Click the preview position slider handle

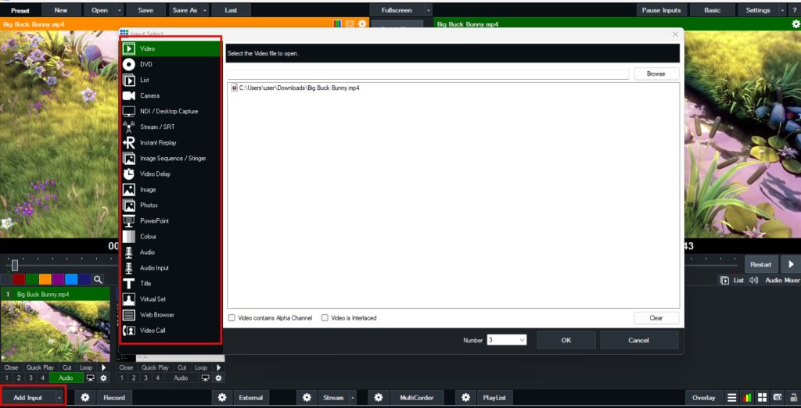(15, 266)
